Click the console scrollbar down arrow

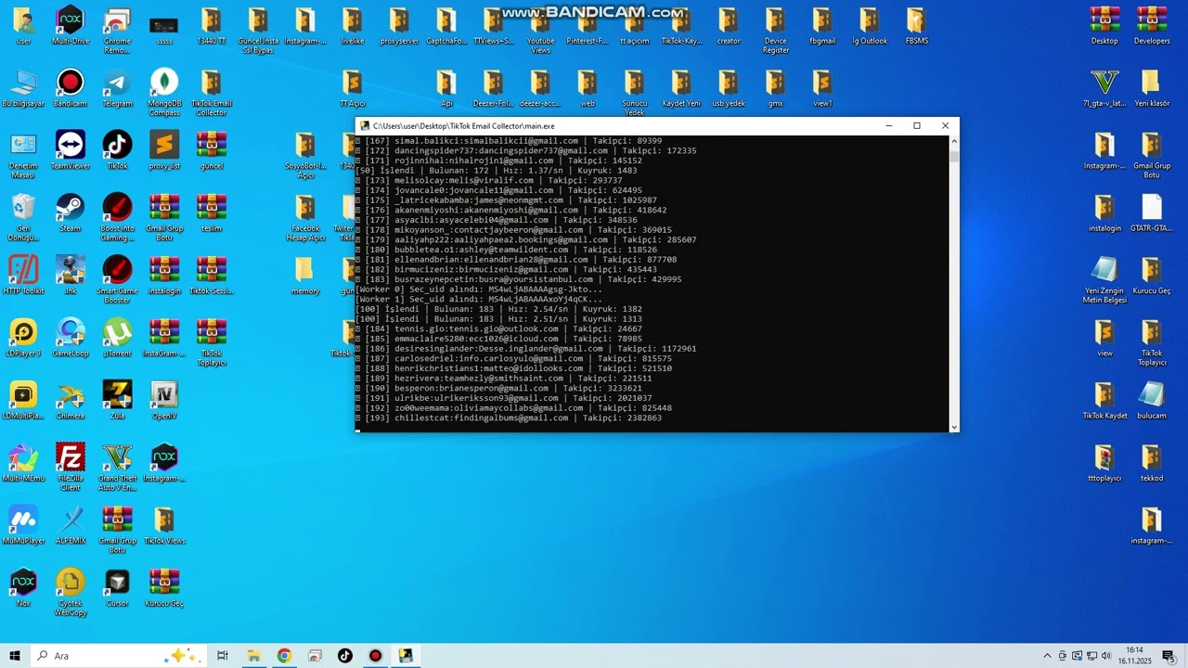tap(953, 428)
